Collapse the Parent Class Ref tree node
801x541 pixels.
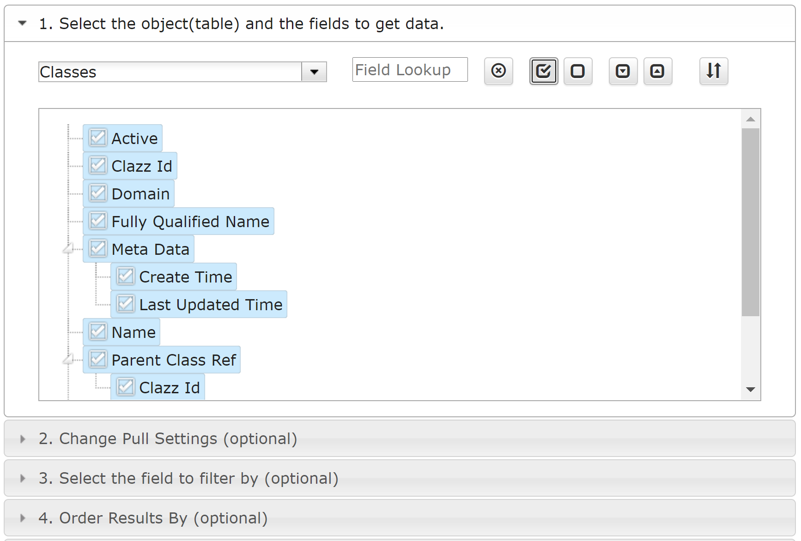coord(68,359)
